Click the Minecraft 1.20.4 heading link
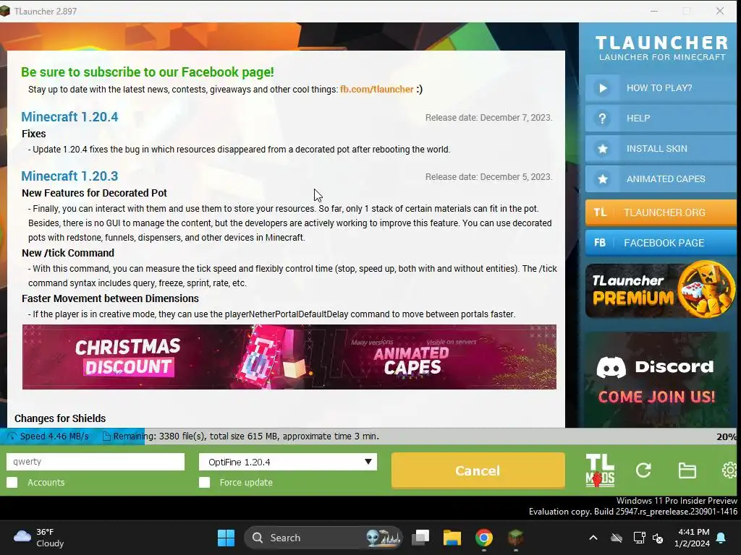 (69, 116)
